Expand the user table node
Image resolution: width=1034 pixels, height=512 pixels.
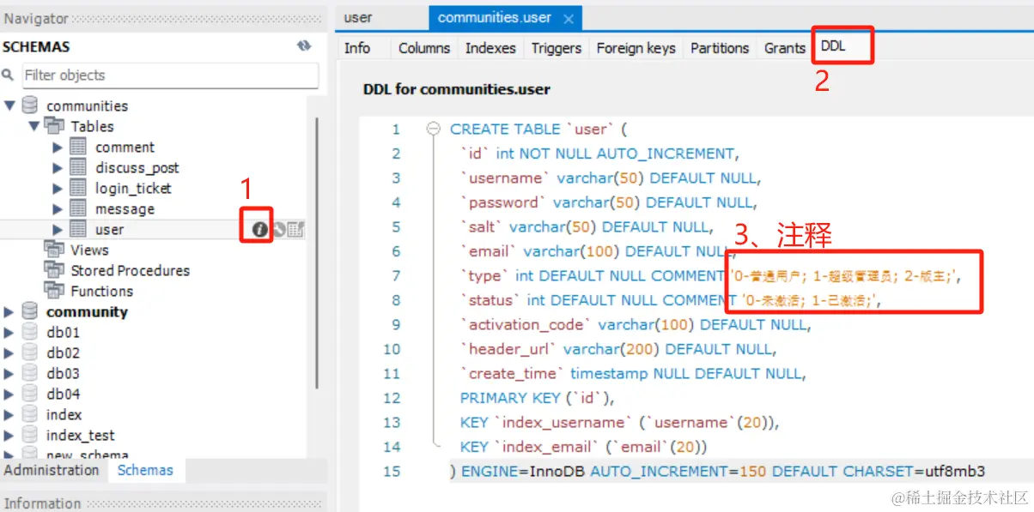pyautogui.click(x=58, y=229)
